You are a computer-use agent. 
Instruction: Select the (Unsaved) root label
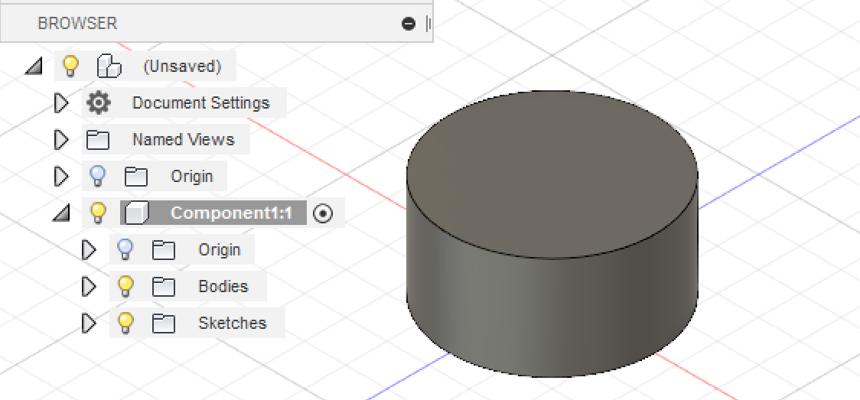(182, 67)
